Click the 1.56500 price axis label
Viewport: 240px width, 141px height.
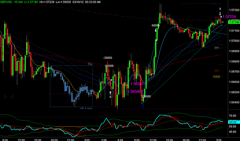pyautogui.click(x=234, y=92)
